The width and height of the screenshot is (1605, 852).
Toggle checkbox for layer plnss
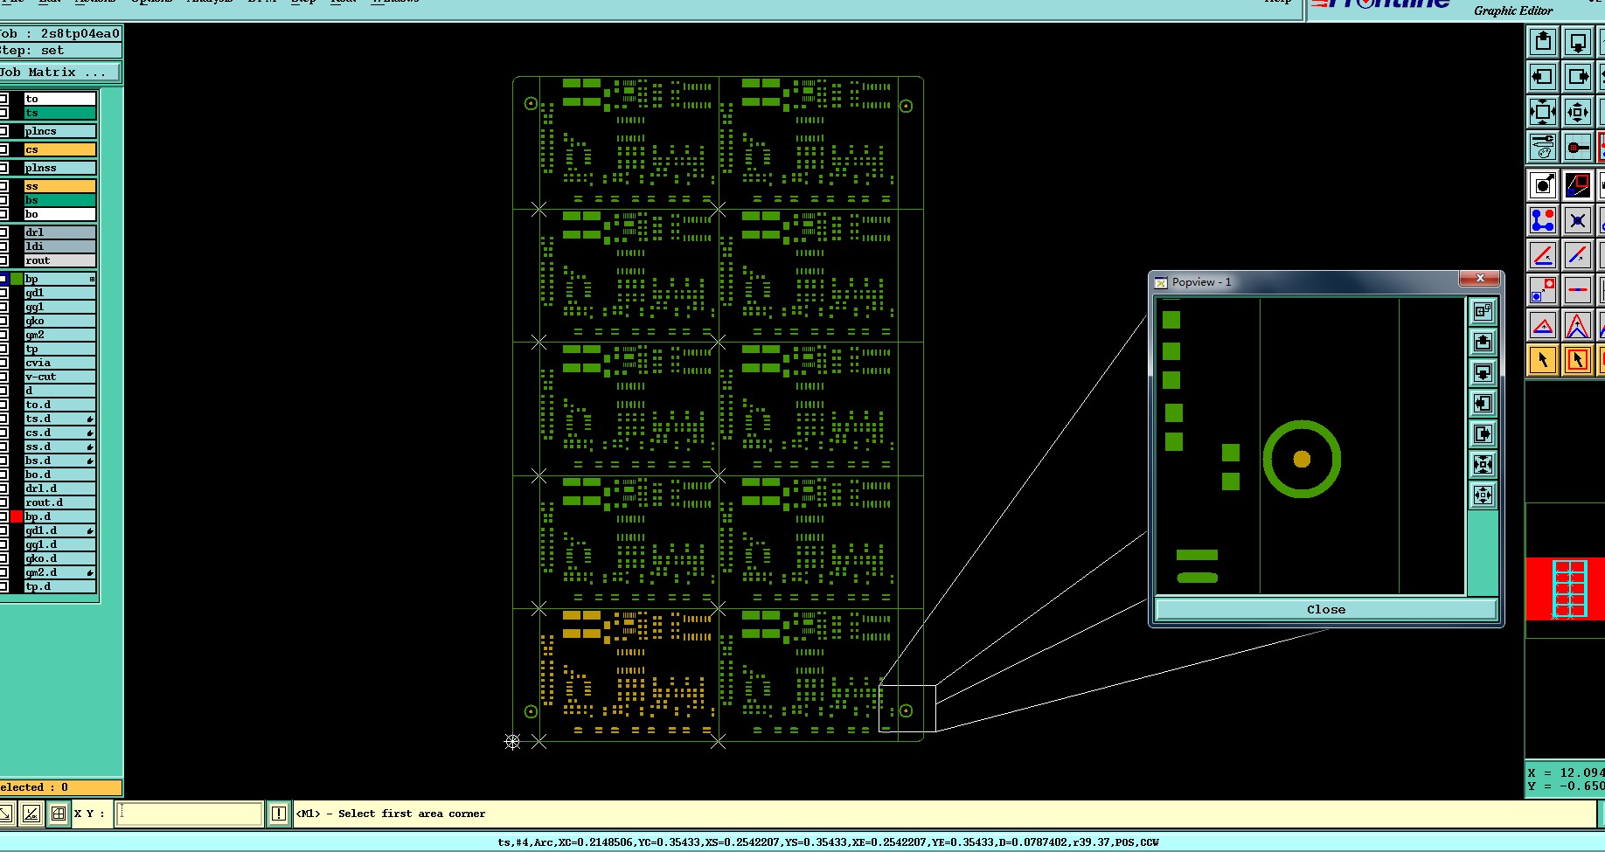tap(3, 168)
